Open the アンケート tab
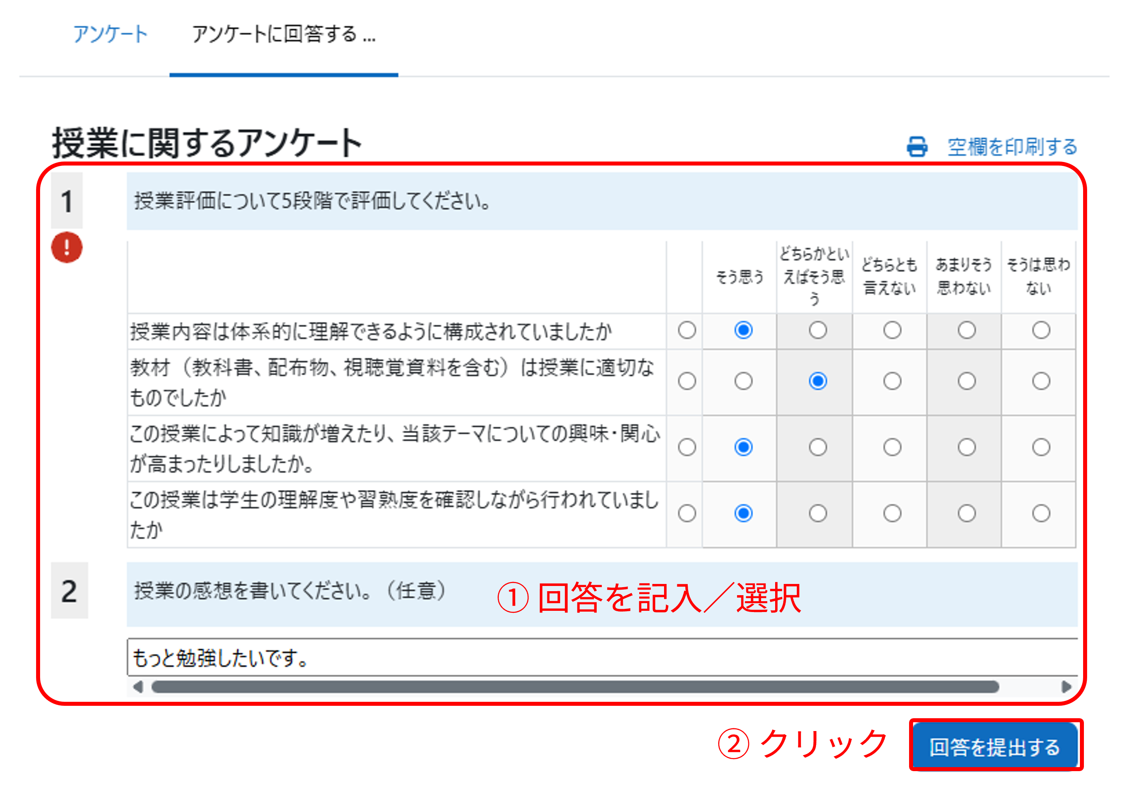The width and height of the screenshot is (1122, 806). (x=110, y=34)
